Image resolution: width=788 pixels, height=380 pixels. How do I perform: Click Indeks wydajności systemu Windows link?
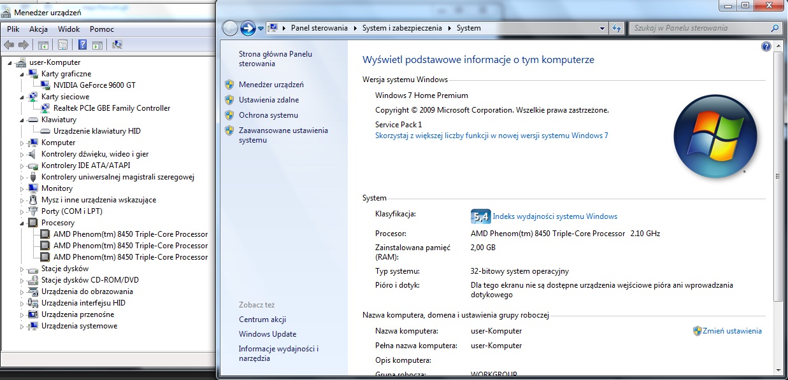tap(555, 216)
